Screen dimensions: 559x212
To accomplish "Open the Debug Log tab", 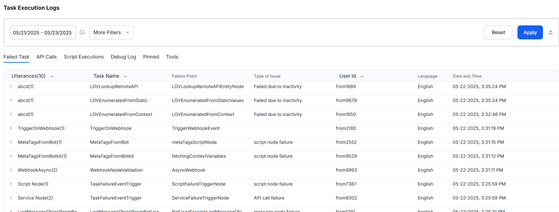I will 123,57.
